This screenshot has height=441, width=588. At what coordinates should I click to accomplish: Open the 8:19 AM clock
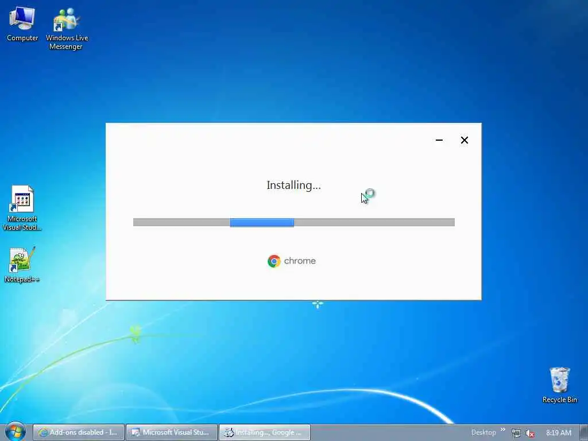(x=559, y=433)
